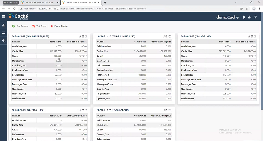This screenshot has width=263, height=141.
Task: Open the tab search dropdown chevron
Action: point(236,2)
